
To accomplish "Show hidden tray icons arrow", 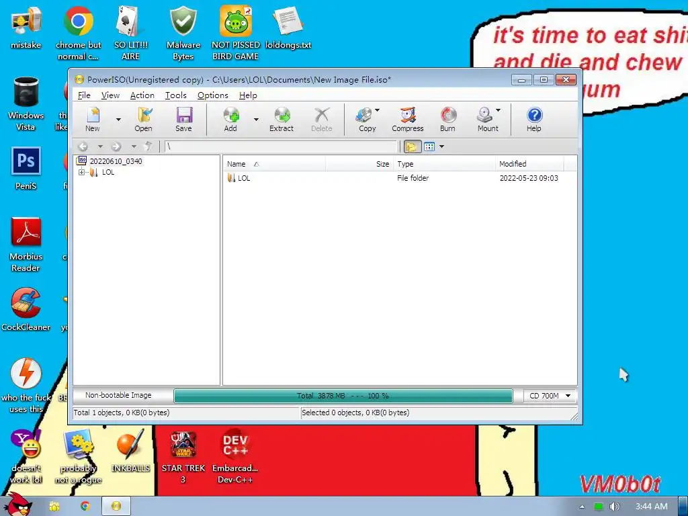I will tap(582, 507).
